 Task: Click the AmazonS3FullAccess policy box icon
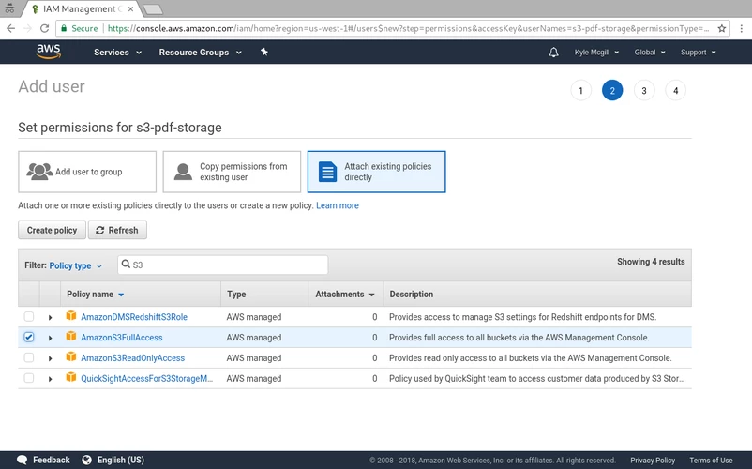[71, 337]
